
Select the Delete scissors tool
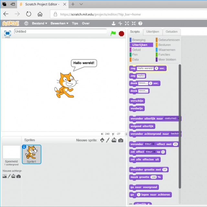[x=120, y=23]
